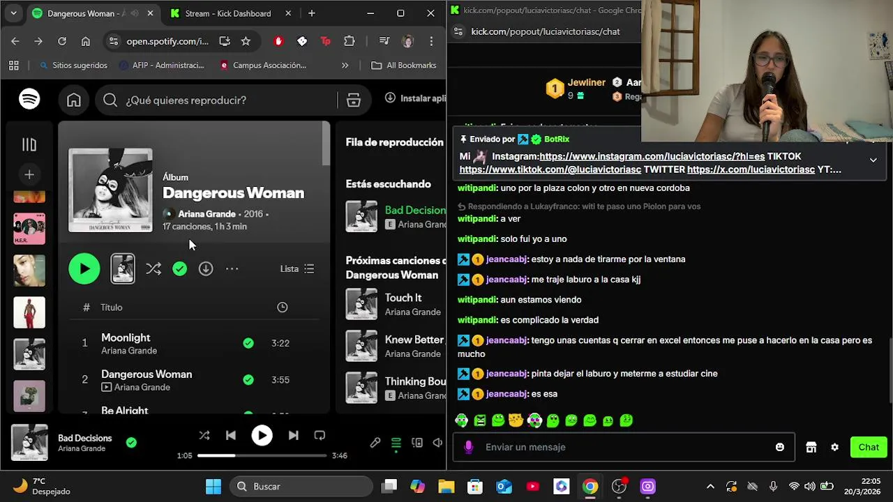
Task: Open the 'All Bookmarks' folder
Action: click(x=404, y=66)
